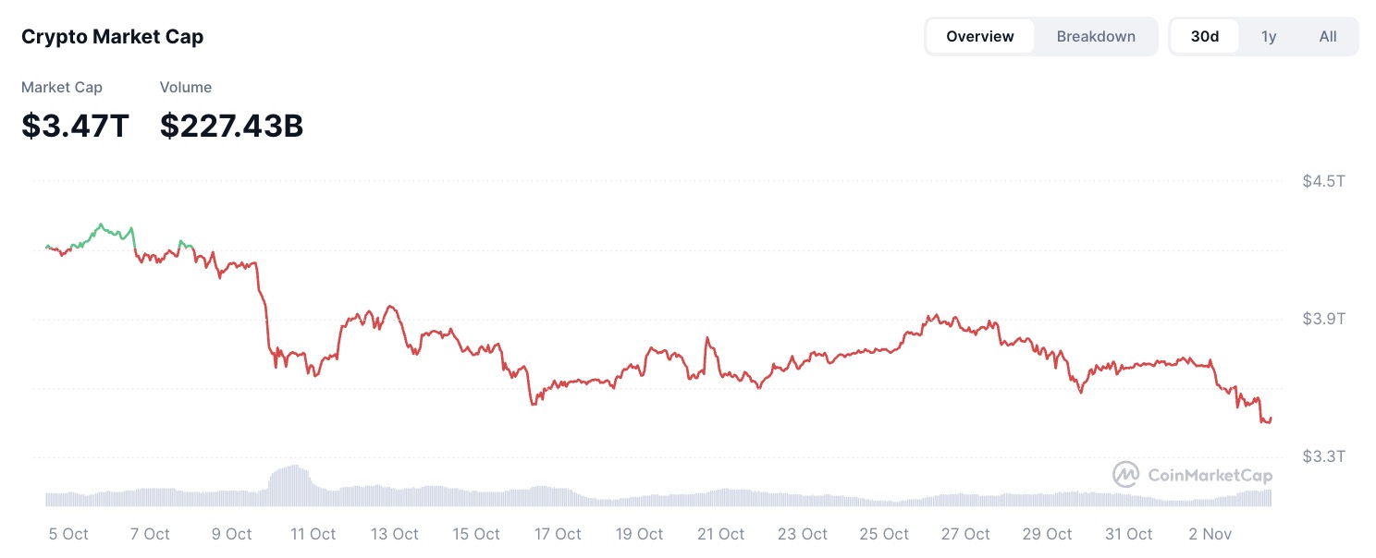Click the CoinMarketCap watermark text
The width and height of the screenshot is (1376, 558).
click(1210, 476)
